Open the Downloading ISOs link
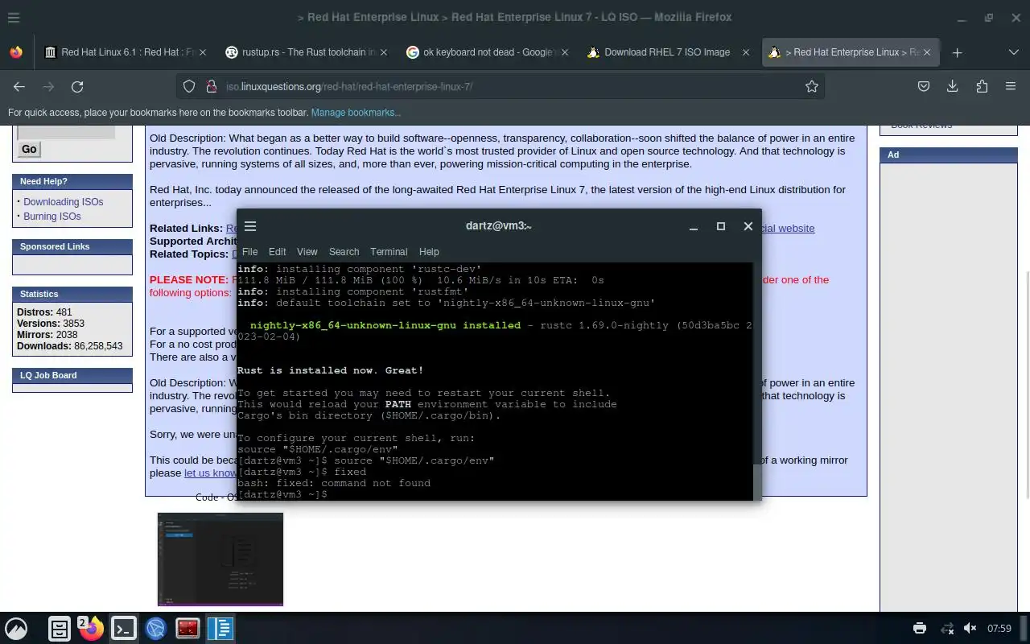The width and height of the screenshot is (1030, 644). pos(63,202)
